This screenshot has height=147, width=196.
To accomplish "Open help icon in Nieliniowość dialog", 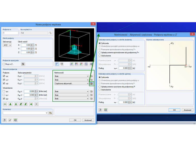I will 100,110.
